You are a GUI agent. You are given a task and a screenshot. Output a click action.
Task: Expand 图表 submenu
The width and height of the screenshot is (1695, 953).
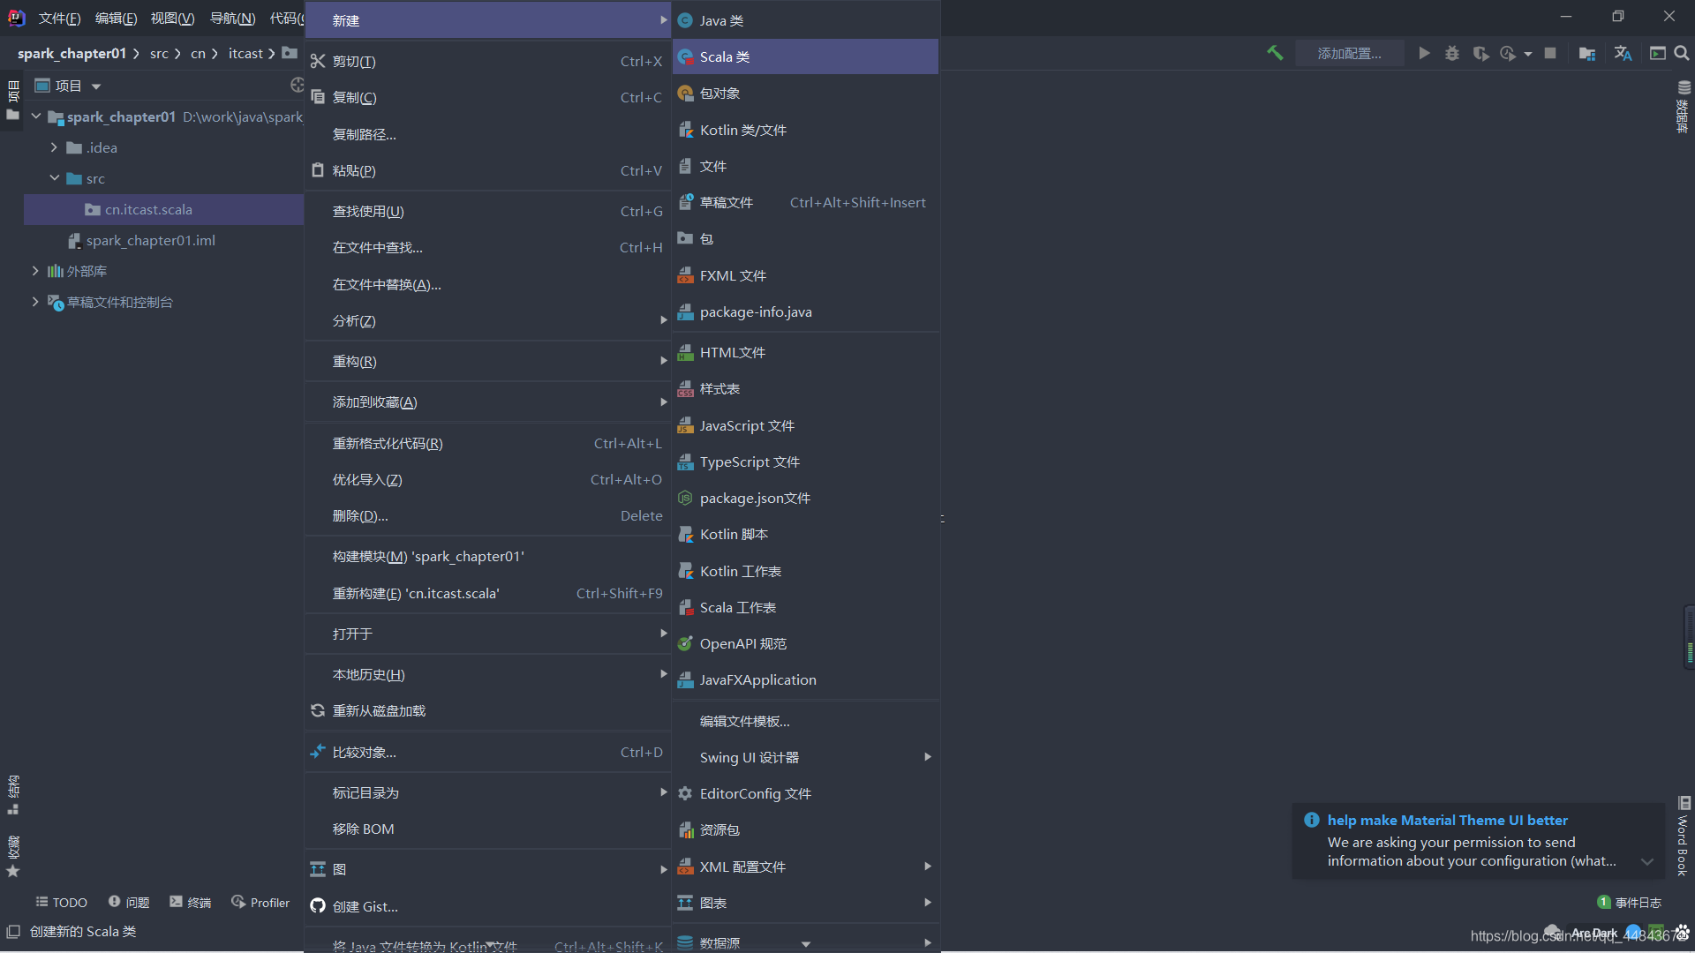805,903
